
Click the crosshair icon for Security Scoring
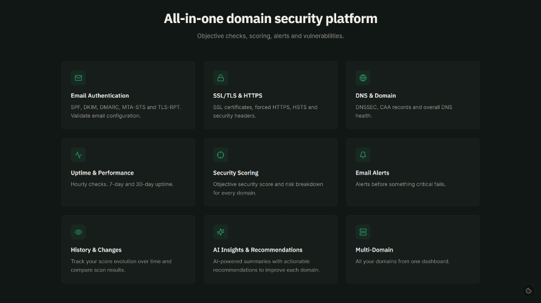point(221,155)
